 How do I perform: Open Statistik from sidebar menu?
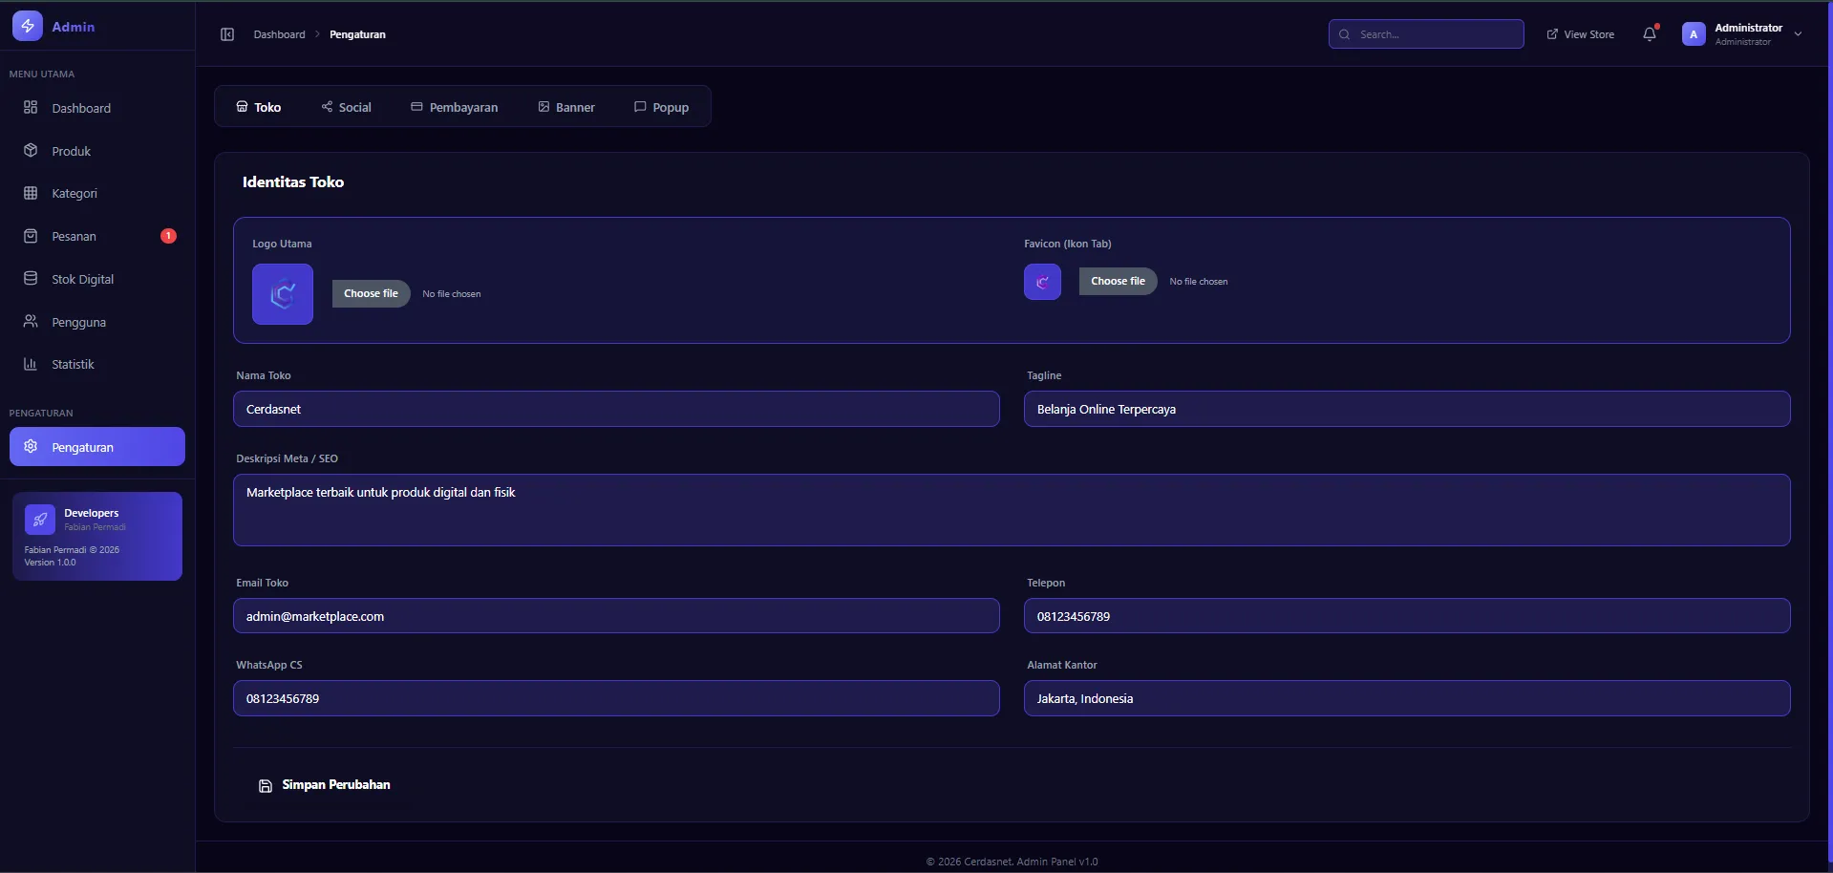73,364
